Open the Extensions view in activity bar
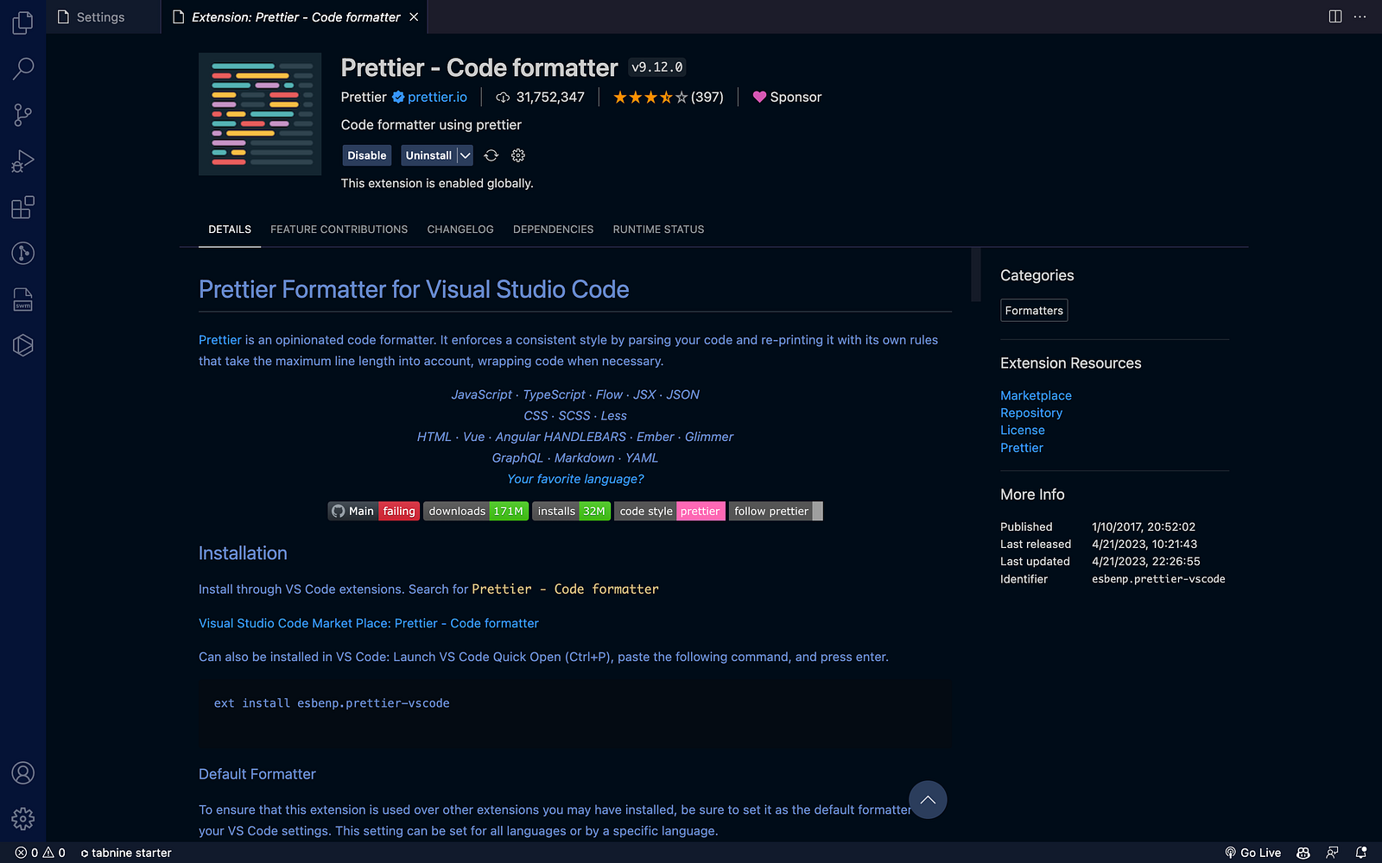 [23, 207]
